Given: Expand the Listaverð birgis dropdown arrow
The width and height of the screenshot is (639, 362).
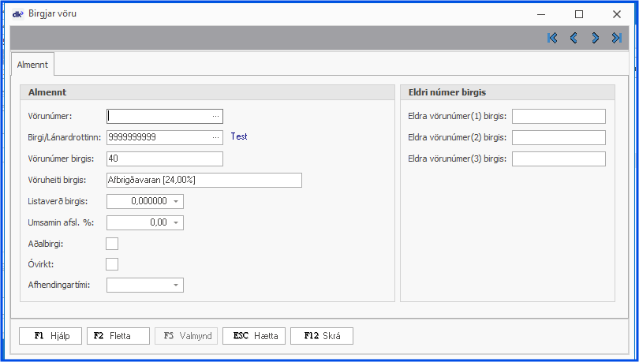Looking at the screenshot, I should (175, 202).
